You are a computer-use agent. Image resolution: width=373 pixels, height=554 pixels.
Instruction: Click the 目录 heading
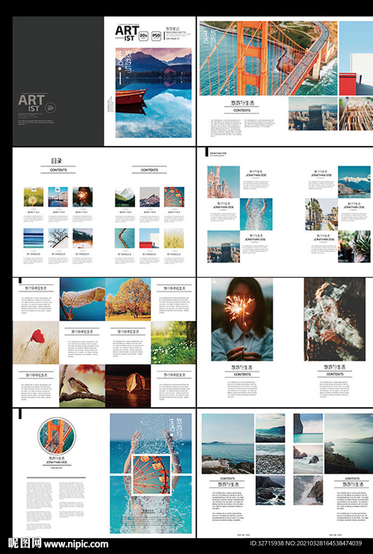pos(57,161)
